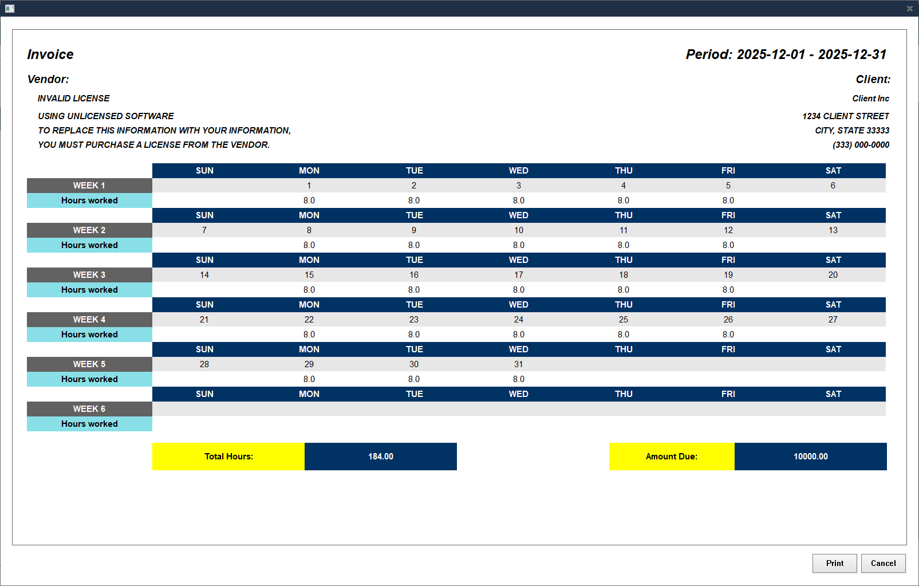Click the Cancel button

[x=883, y=563]
